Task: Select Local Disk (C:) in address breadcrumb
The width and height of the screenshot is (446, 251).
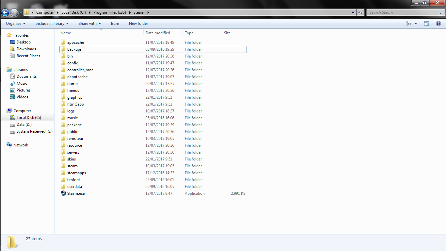Action: pyautogui.click(x=73, y=12)
